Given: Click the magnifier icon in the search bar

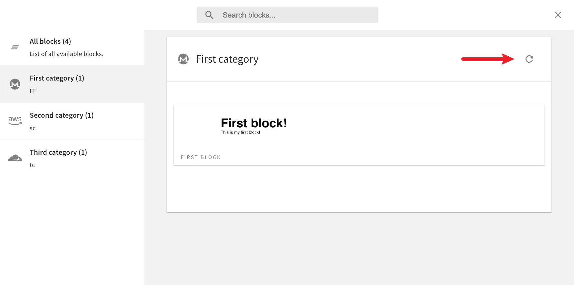Looking at the screenshot, I should [x=209, y=15].
